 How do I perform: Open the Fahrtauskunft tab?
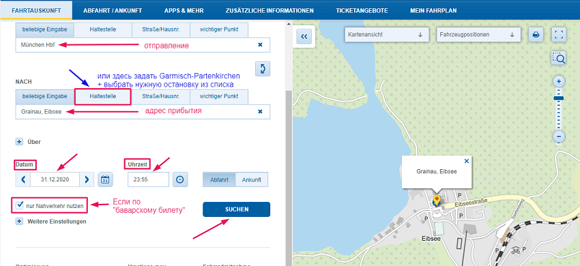(x=36, y=10)
